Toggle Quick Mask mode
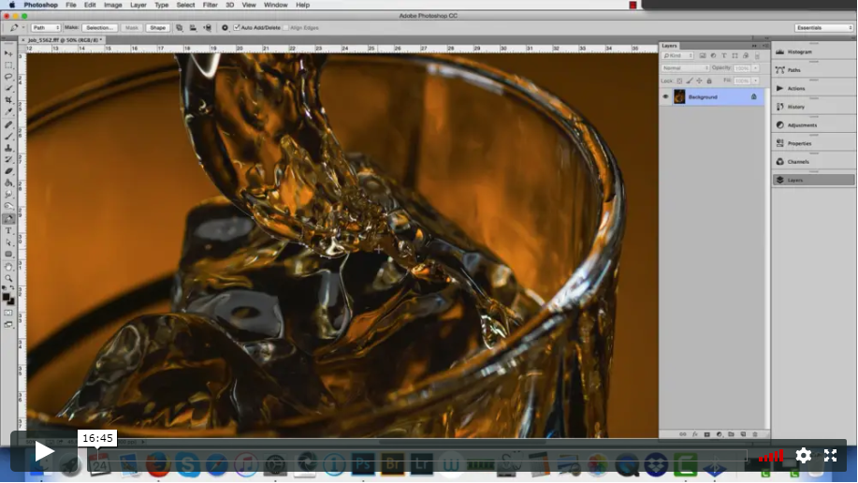Screen dimensions: 858x483 pos(8,314)
